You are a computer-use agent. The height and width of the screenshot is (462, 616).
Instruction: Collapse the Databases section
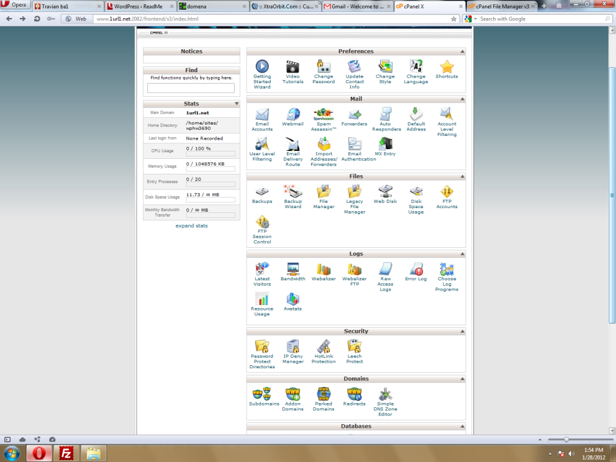click(x=463, y=427)
